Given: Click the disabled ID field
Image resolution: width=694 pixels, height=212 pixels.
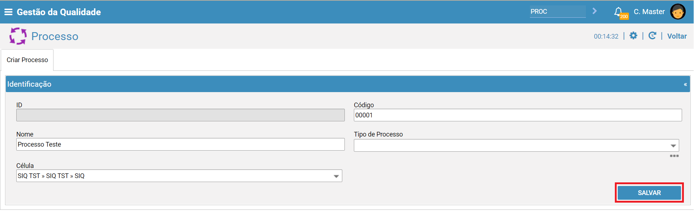Looking at the screenshot, I should click(x=180, y=115).
